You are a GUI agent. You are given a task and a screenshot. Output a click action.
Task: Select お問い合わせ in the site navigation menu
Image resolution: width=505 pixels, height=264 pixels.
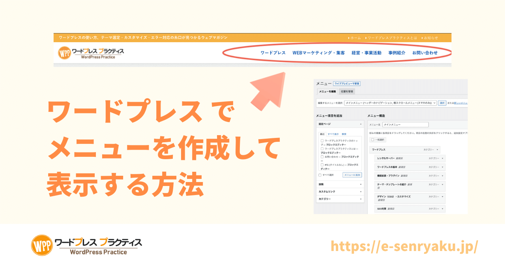pyautogui.click(x=425, y=53)
